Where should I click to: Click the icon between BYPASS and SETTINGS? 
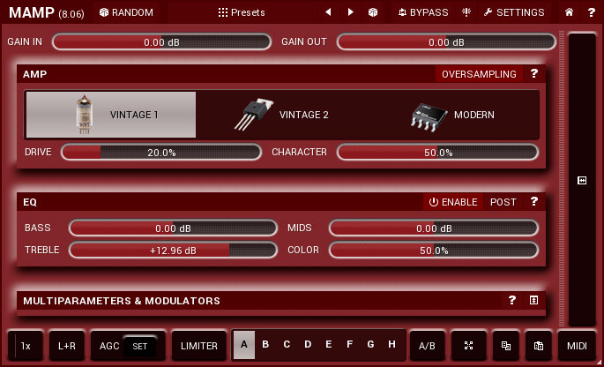pyautogui.click(x=466, y=12)
